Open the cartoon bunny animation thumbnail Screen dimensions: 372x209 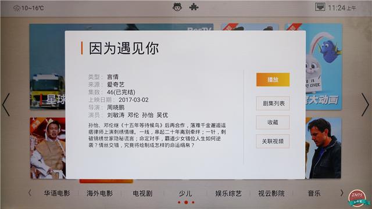tap(324, 67)
